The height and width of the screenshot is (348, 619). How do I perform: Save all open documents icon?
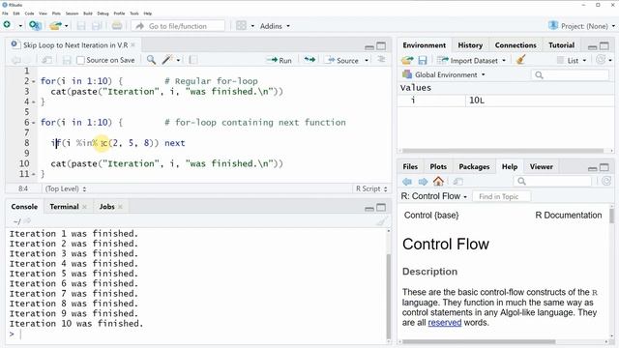(97, 26)
